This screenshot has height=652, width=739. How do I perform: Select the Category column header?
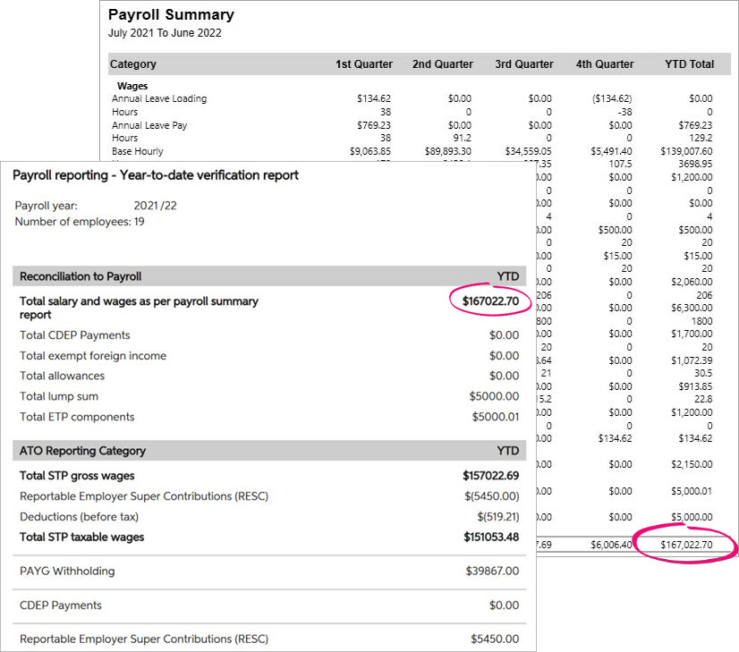(133, 64)
